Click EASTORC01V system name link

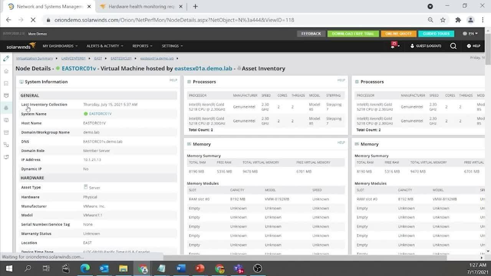[x=100, y=114]
